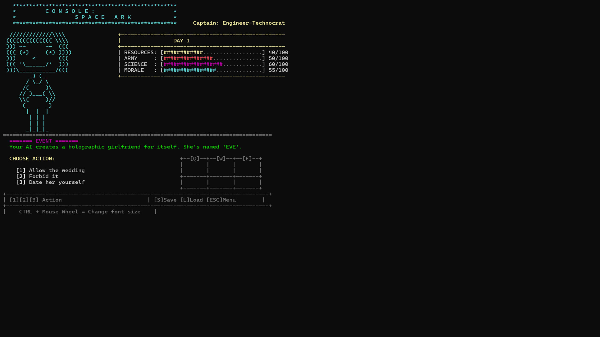The height and width of the screenshot is (337, 600).
Task: Click the Captain: Engineer-Technocrat label
Action: 239,23
